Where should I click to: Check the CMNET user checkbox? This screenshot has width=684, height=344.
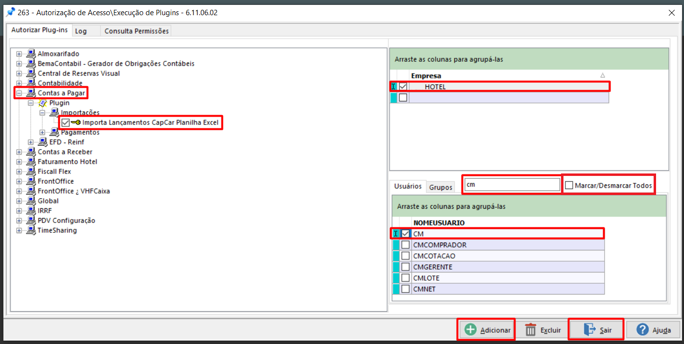tap(405, 289)
